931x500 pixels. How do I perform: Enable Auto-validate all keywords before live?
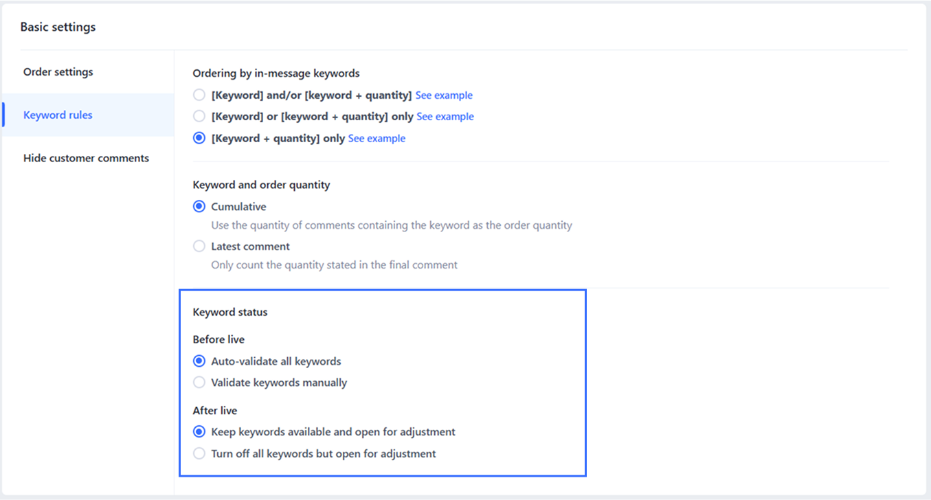click(x=199, y=361)
